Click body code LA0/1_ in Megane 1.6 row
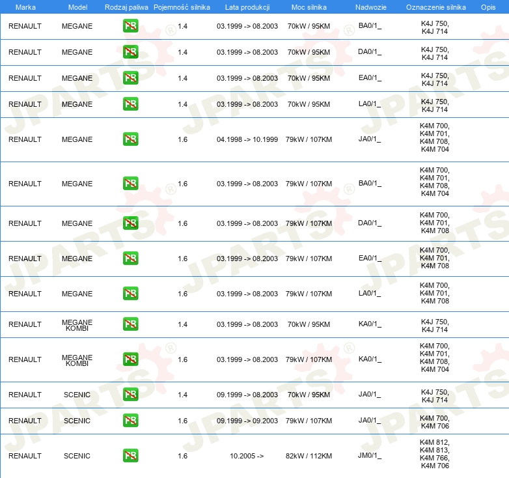 tap(370, 293)
